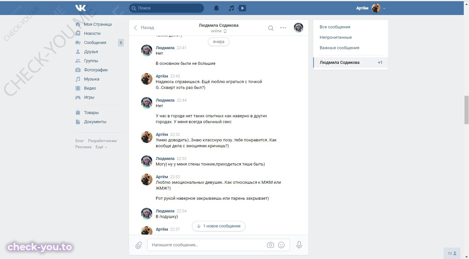This screenshot has width=469, height=259.
Task: Click the вчера date pill
Action: [219, 42]
